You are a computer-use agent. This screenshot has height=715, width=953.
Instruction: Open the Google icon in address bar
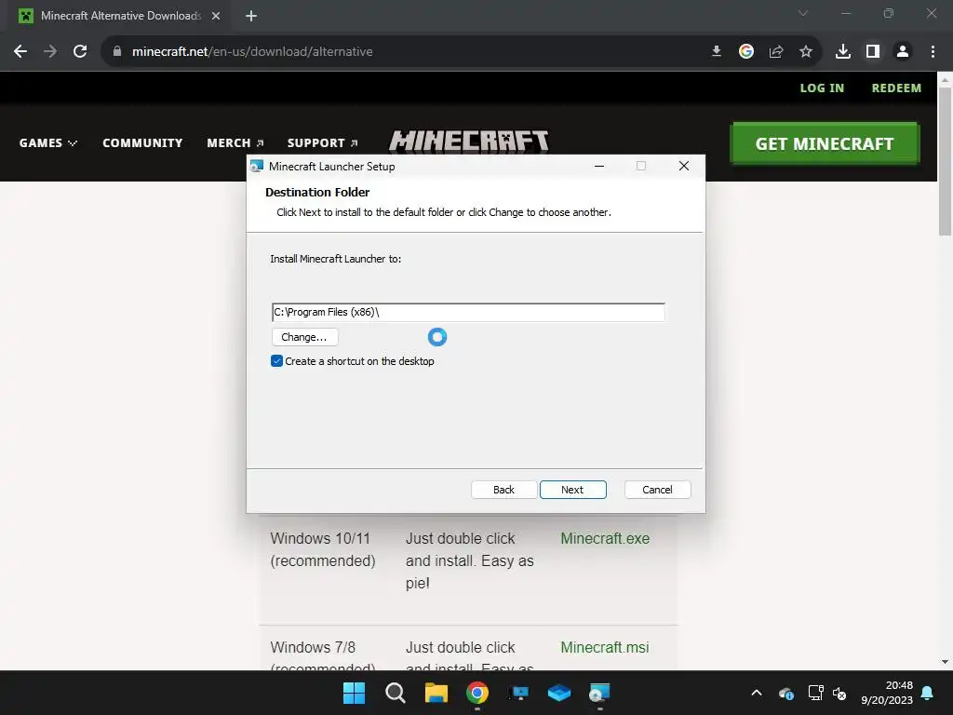pos(746,52)
